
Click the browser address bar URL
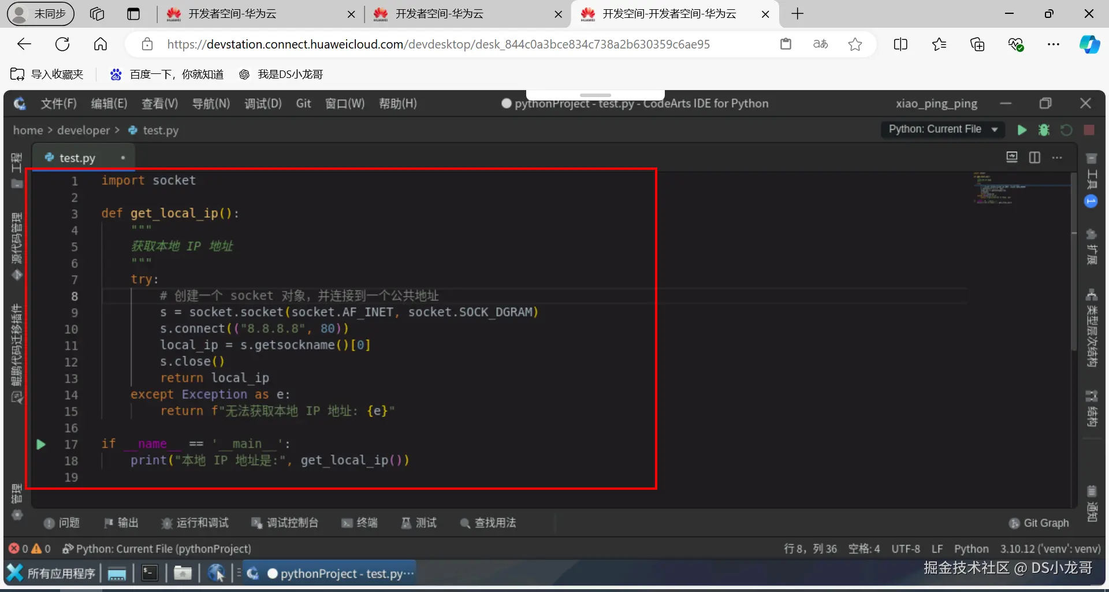tap(438, 44)
